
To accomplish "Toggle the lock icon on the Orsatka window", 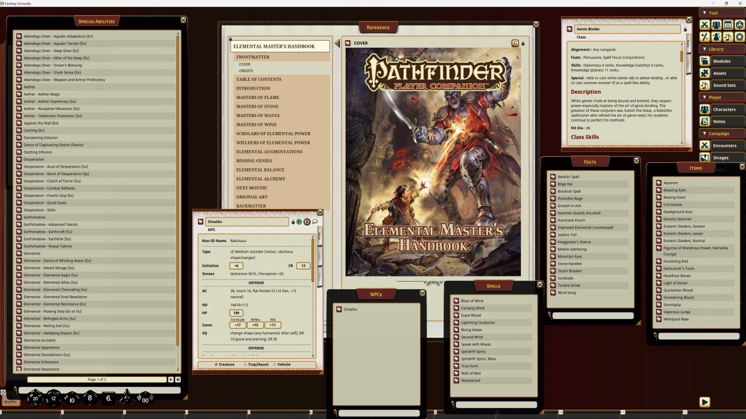I will [293, 222].
